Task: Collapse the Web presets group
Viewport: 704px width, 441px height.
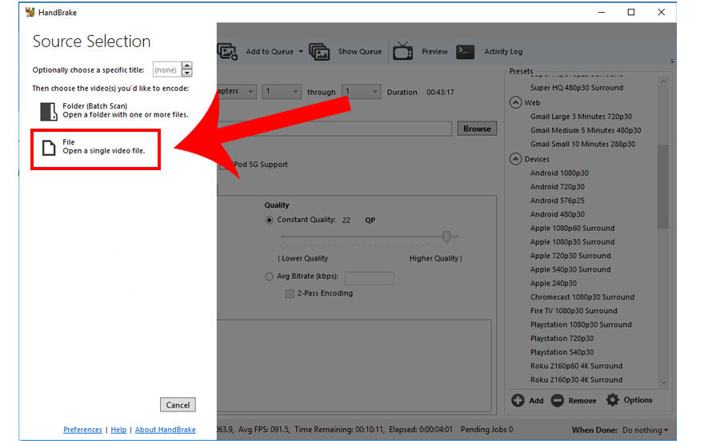Action: coord(515,102)
